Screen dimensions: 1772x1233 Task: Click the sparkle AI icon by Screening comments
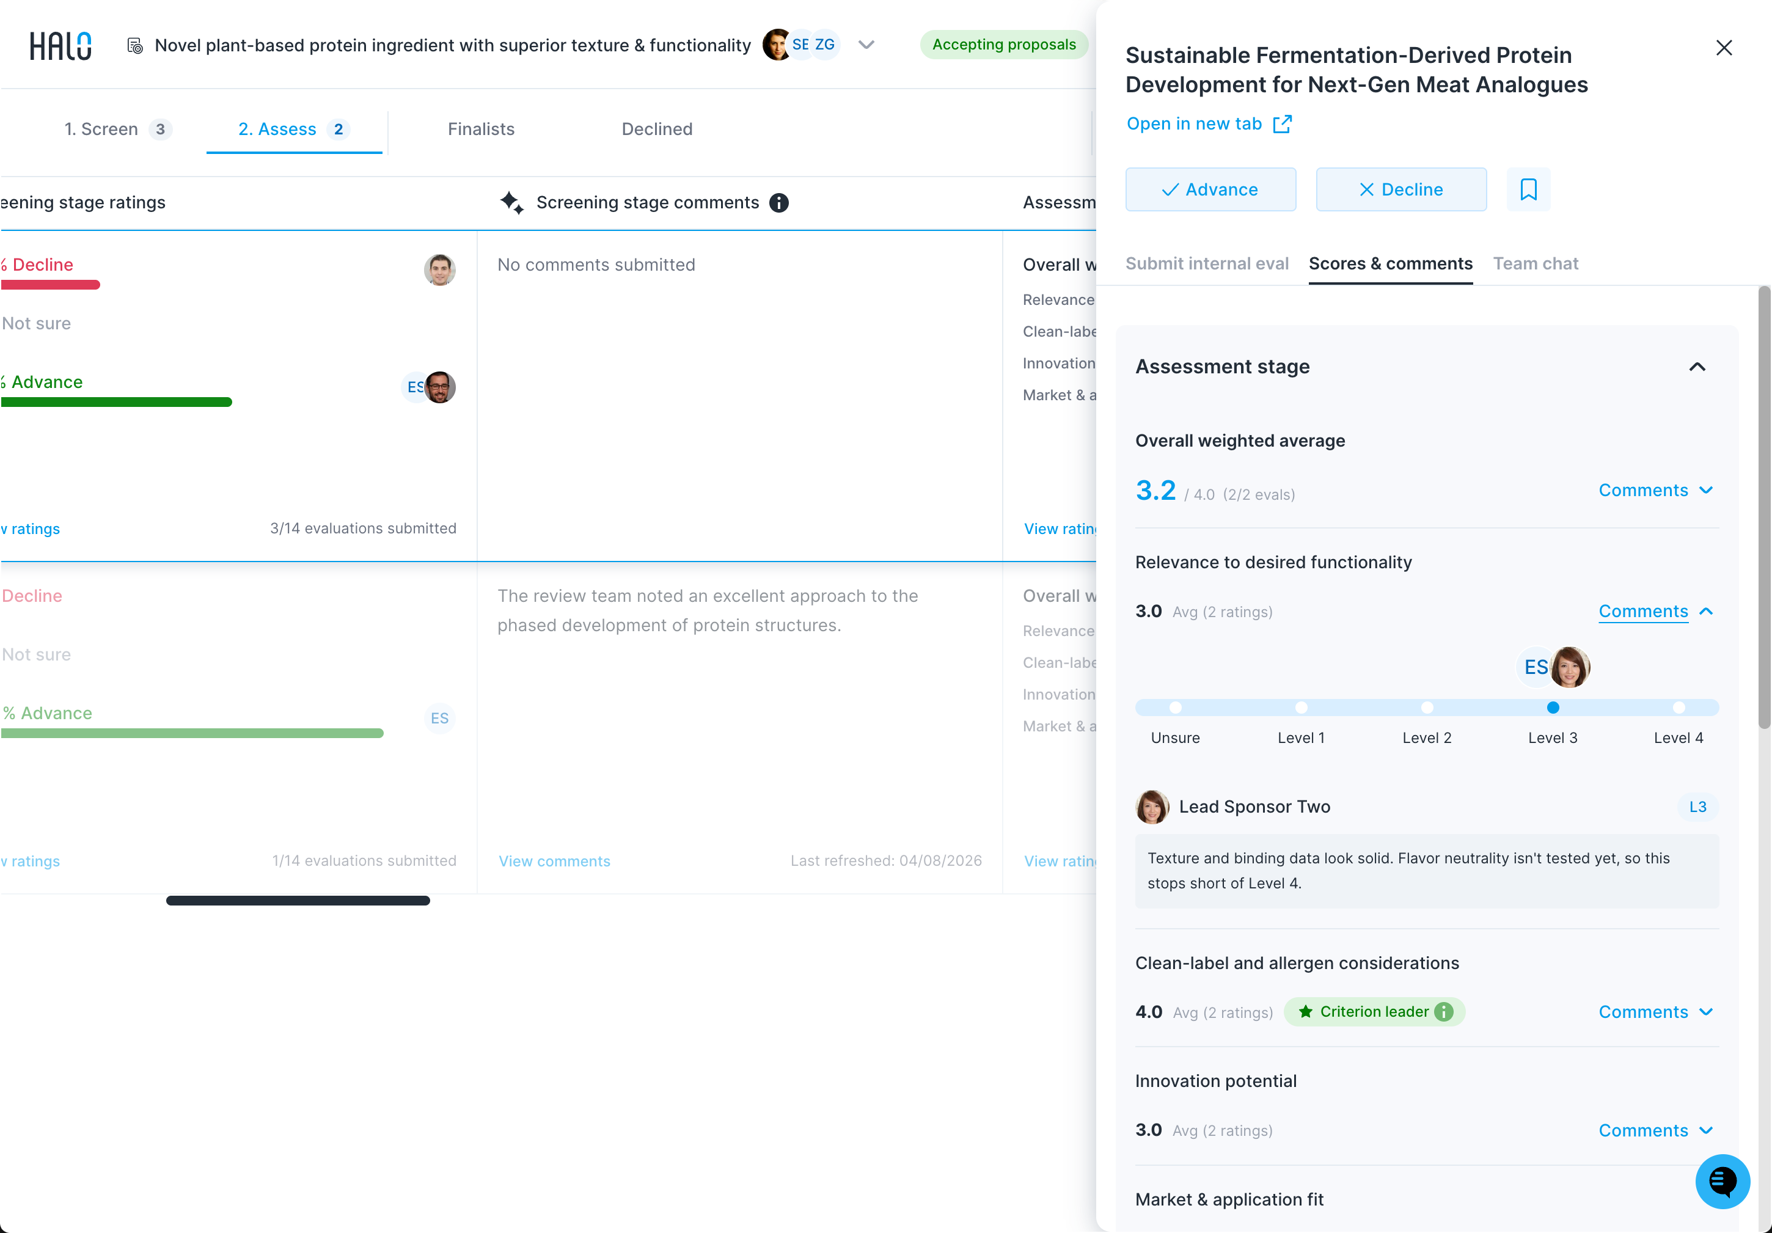(x=511, y=202)
